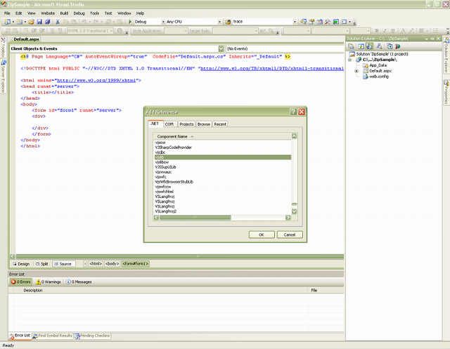
Task: Pin the Solution Explorer with auto-hide icon
Action: 432,39
